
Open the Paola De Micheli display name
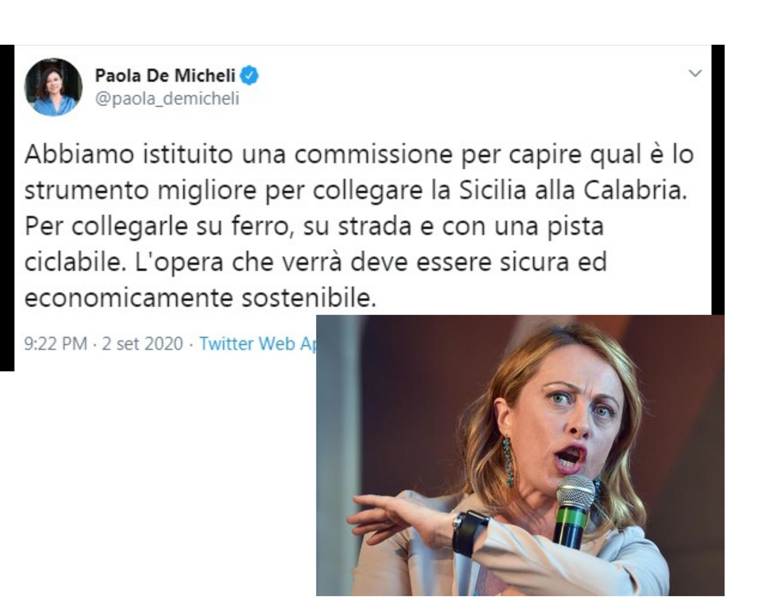[x=165, y=75]
